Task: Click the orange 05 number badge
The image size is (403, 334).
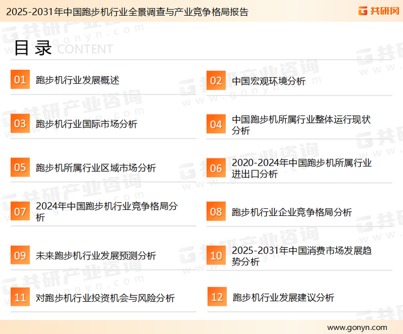Action: click(x=20, y=167)
